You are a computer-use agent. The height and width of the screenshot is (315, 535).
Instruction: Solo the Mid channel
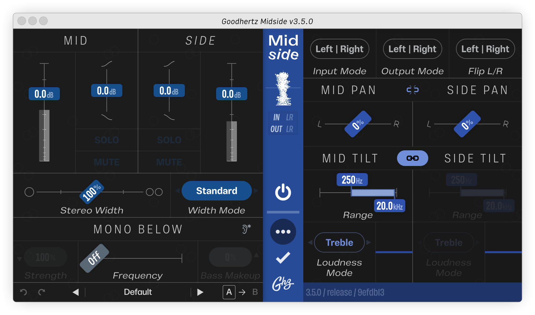coord(107,140)
